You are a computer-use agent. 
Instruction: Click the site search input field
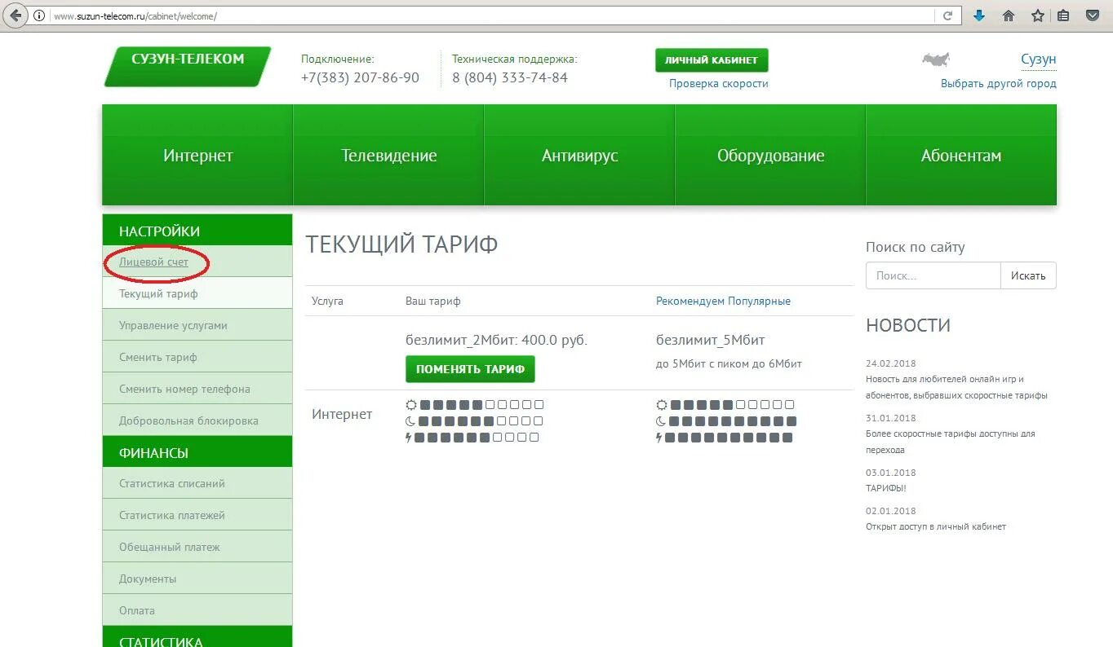(x=933, y=275)
